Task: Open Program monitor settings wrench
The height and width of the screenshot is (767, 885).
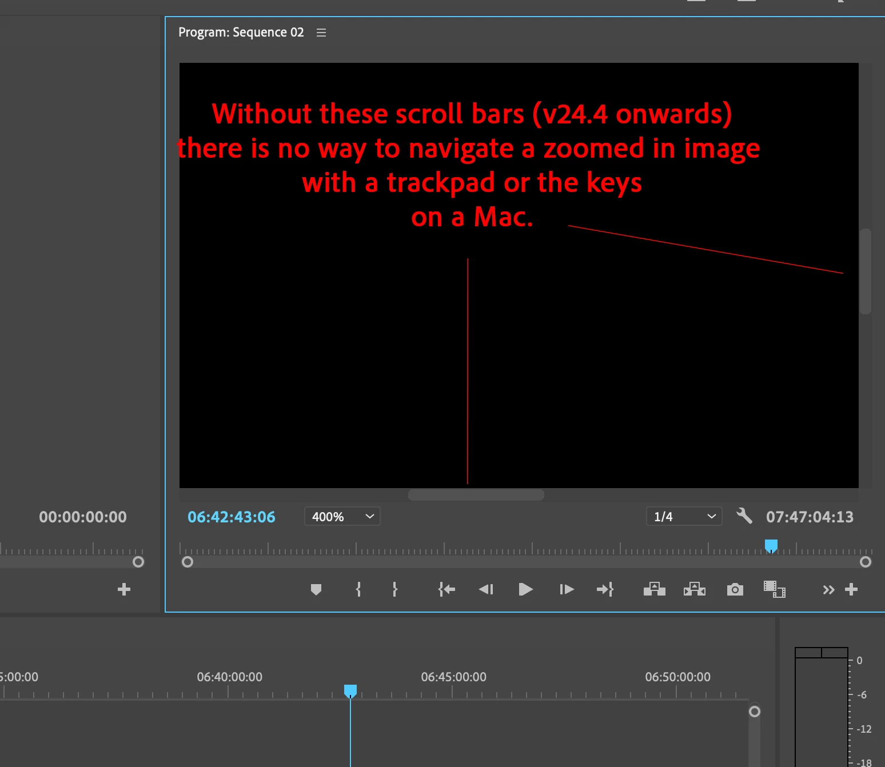Action: pos(744,516)
